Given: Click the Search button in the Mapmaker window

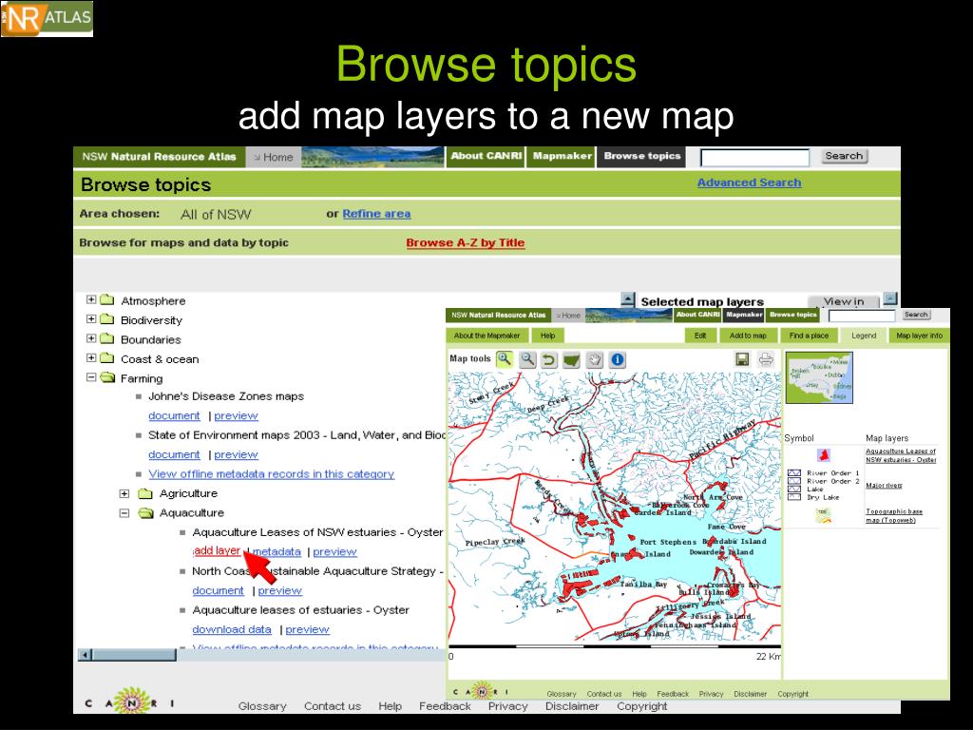Looking at the screenshot, I should (916, 315).
